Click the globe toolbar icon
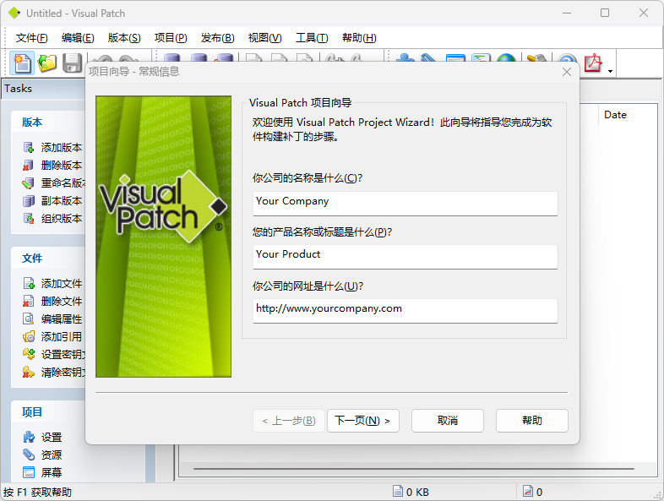 507,59
